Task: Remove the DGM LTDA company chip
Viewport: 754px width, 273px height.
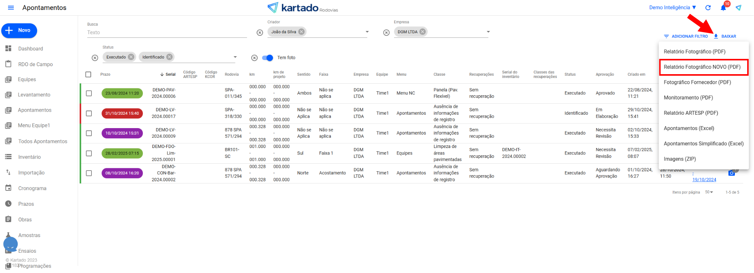Action: click(x=422, y=32)
